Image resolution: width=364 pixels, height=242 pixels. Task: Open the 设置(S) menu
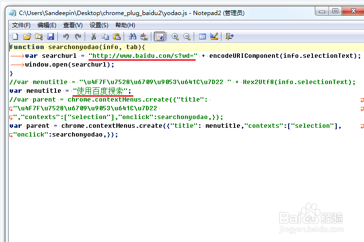(99, 25)
